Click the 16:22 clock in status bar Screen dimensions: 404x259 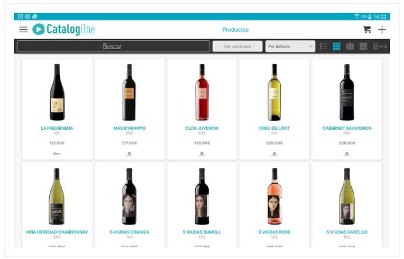[380, 16]
